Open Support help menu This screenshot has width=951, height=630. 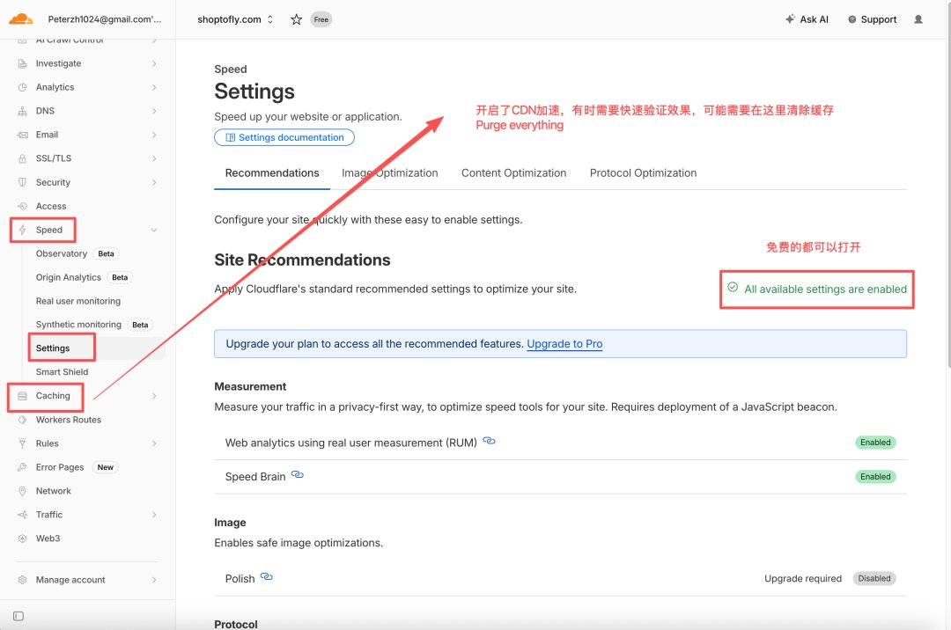872,19
